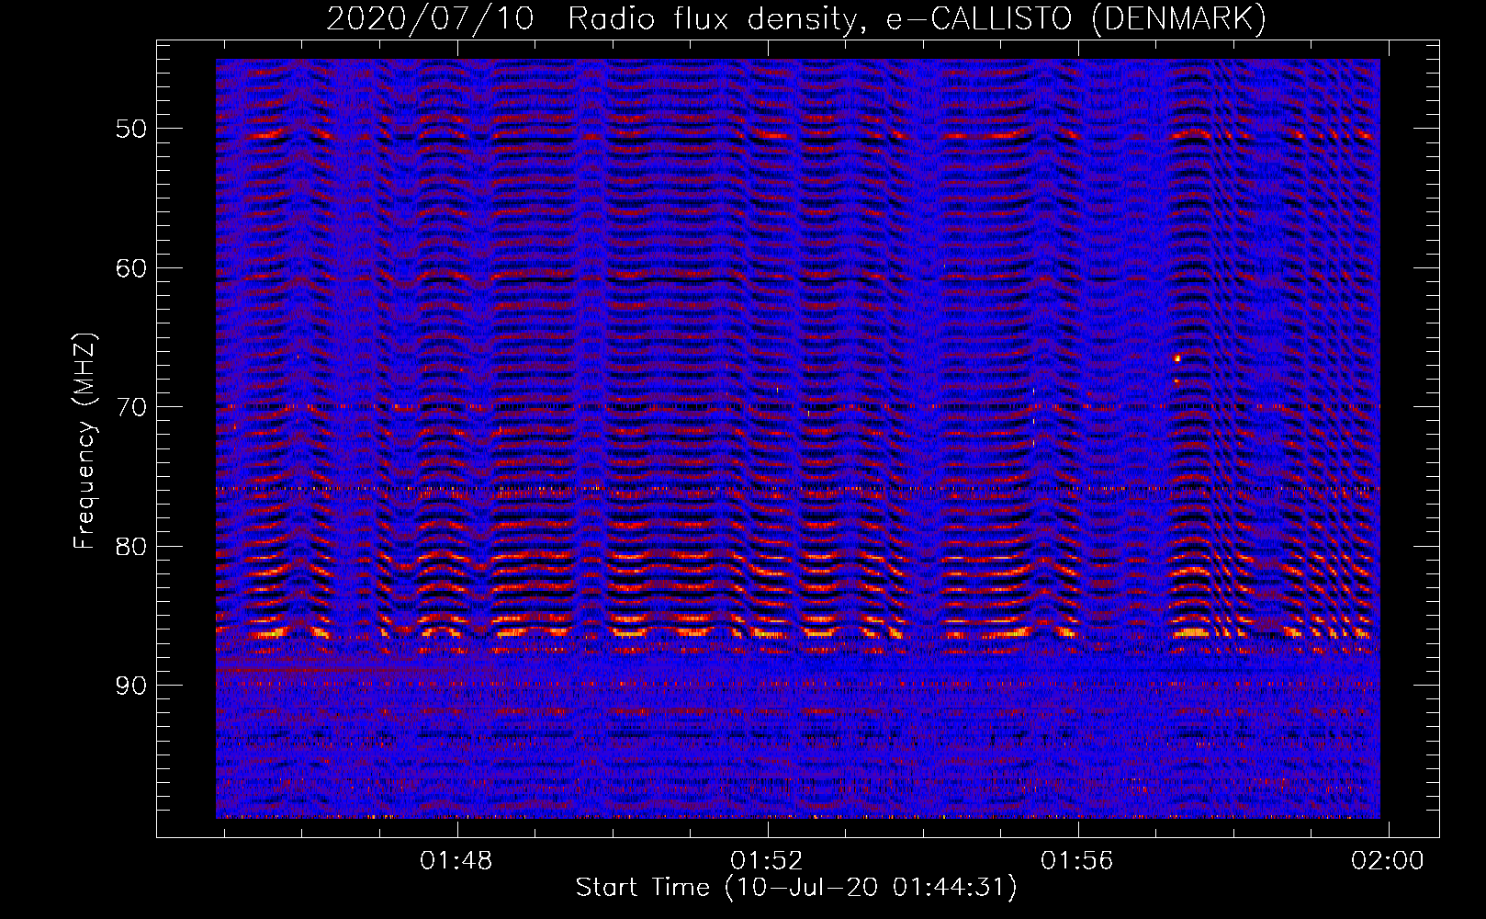Click the plot title "Radio flux density, e-CALLISTO (DENMARK)"

click(x=917, y=19)
